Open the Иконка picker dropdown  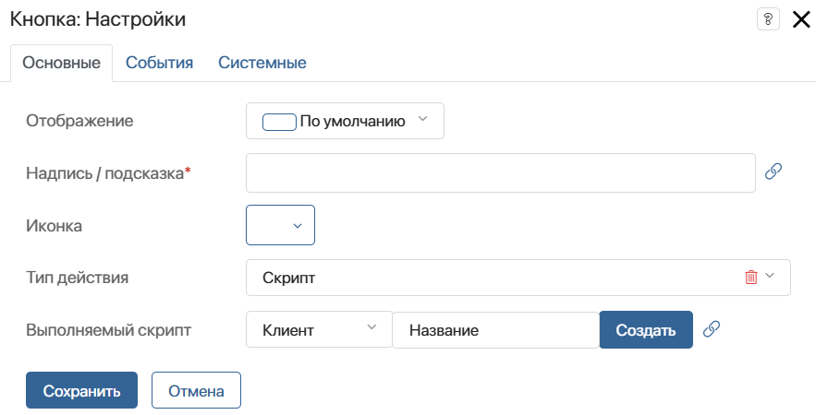pyautogui.click(x=281, y=225)
